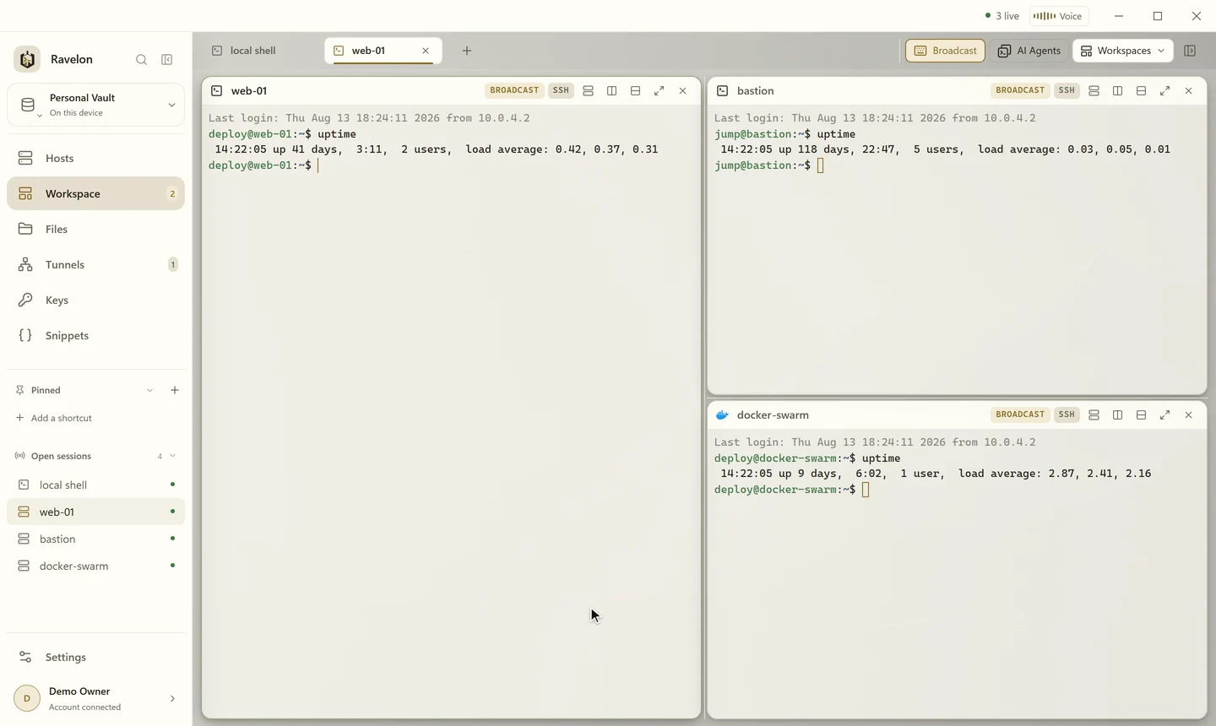Image resolution: width=1216 pixels, height=726 pixels.
Task: Split web-01 pane horizontally
Action: coord(635,90)
